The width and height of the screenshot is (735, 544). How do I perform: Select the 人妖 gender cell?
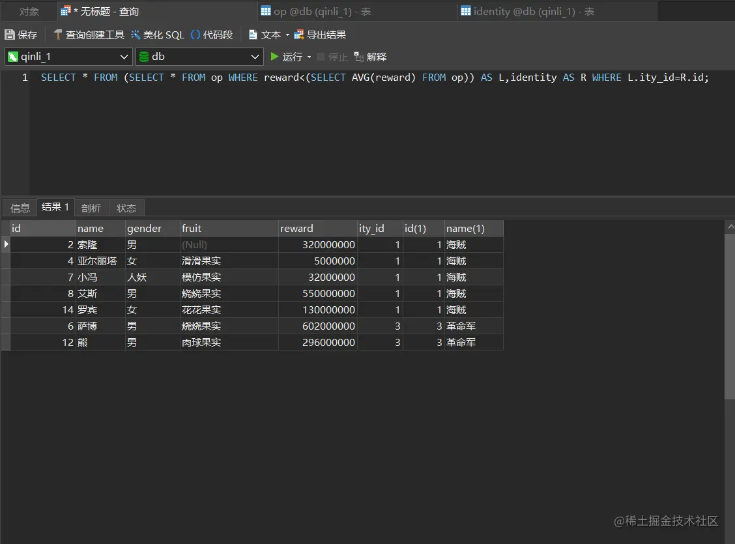pos(153,278)
